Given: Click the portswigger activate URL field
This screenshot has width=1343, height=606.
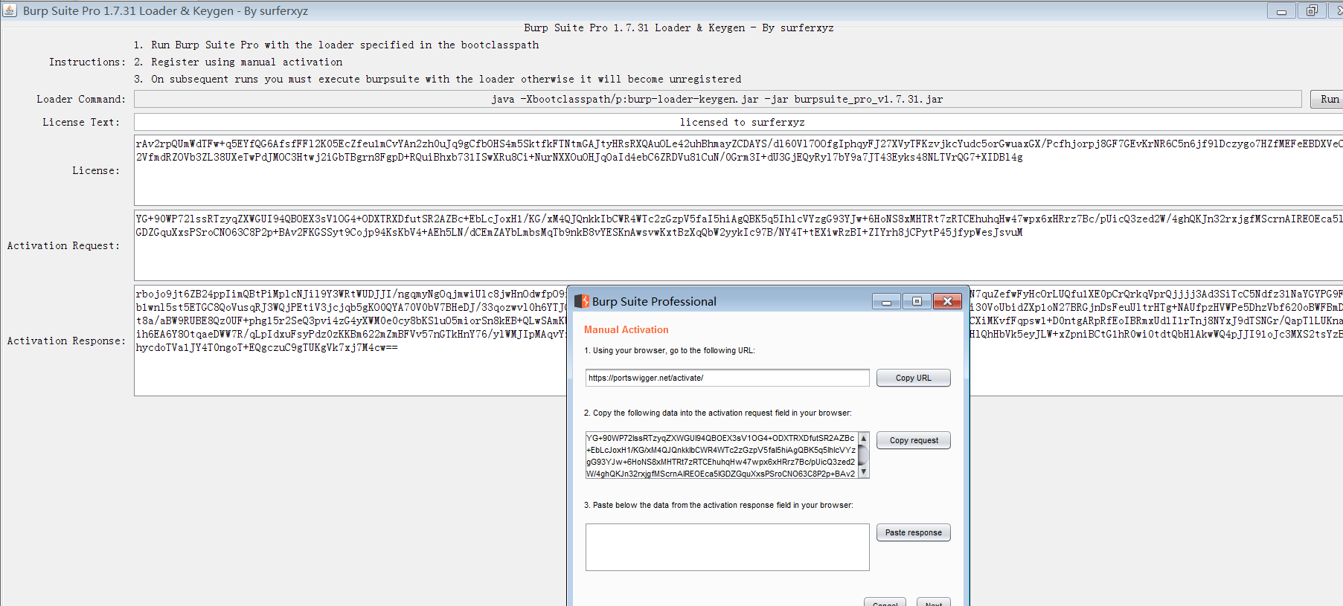Looking at the screenshot, I should pyautogui.click(x=727, y=378).
